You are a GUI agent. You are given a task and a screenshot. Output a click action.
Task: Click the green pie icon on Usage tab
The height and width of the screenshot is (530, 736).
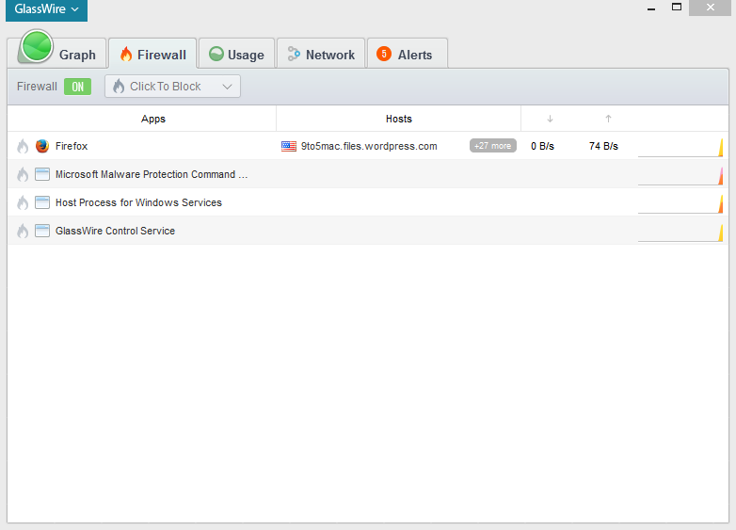tap(216, 54)
